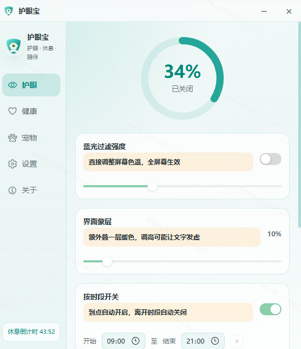This screenshot has width=301, height=349.
Task: Click the 护眼宝 shield logo in sidebar
Action: (x=14, y=46)
